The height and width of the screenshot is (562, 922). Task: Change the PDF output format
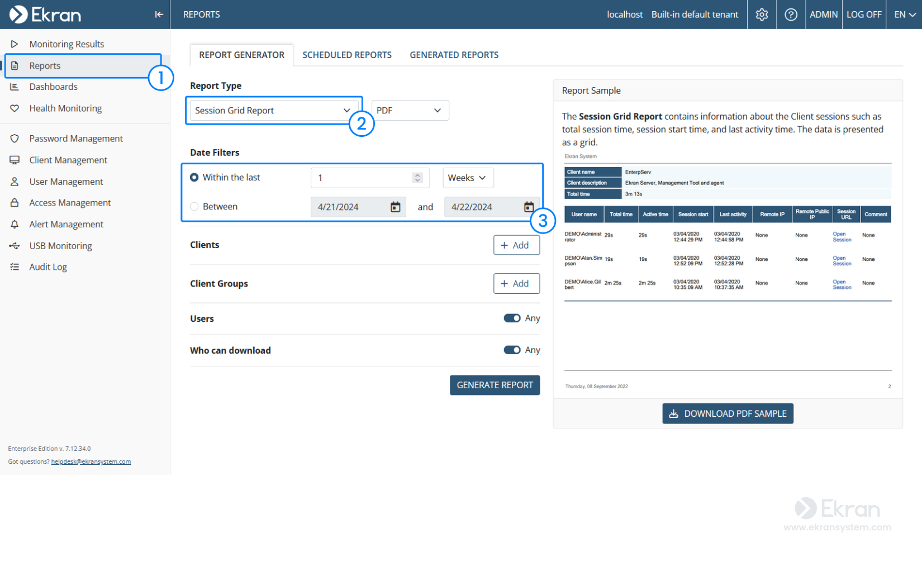tap(410, 110)
